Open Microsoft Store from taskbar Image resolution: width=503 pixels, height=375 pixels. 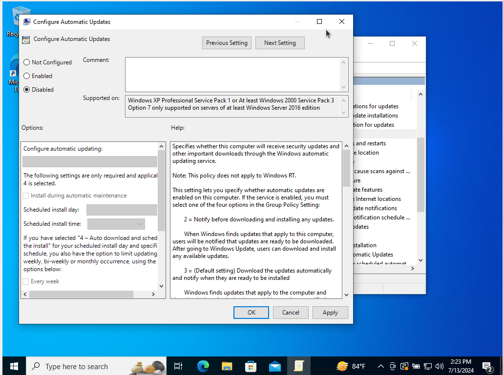251,366
